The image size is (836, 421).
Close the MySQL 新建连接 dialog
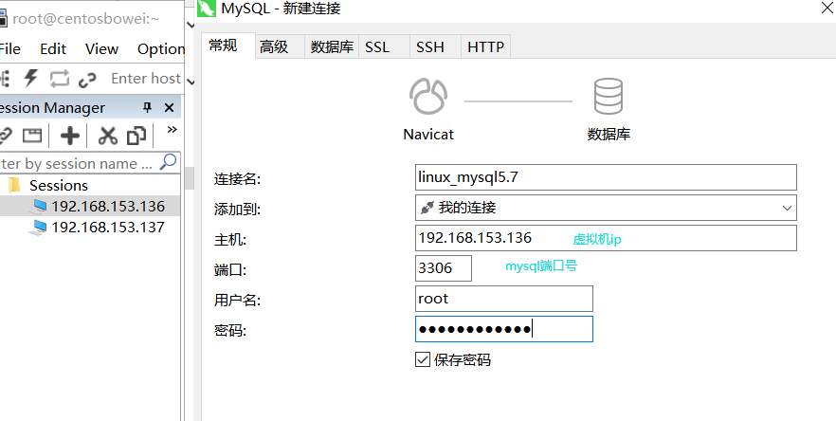[x=827, y=8]
